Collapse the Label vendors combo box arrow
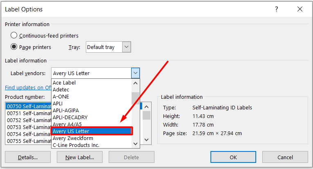This screenshot has width=313, height=169. pos(135,73)
